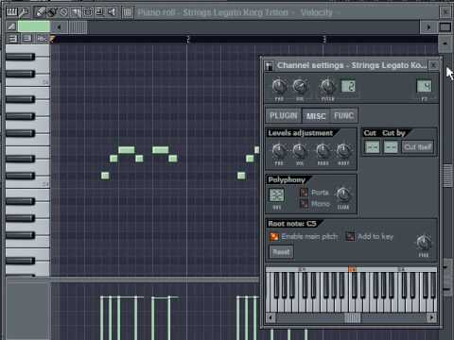Screen dimensions: 454x340
Task: Toggle Add to key checkbox
Action: pyautogui.click(x=350, y=236)
